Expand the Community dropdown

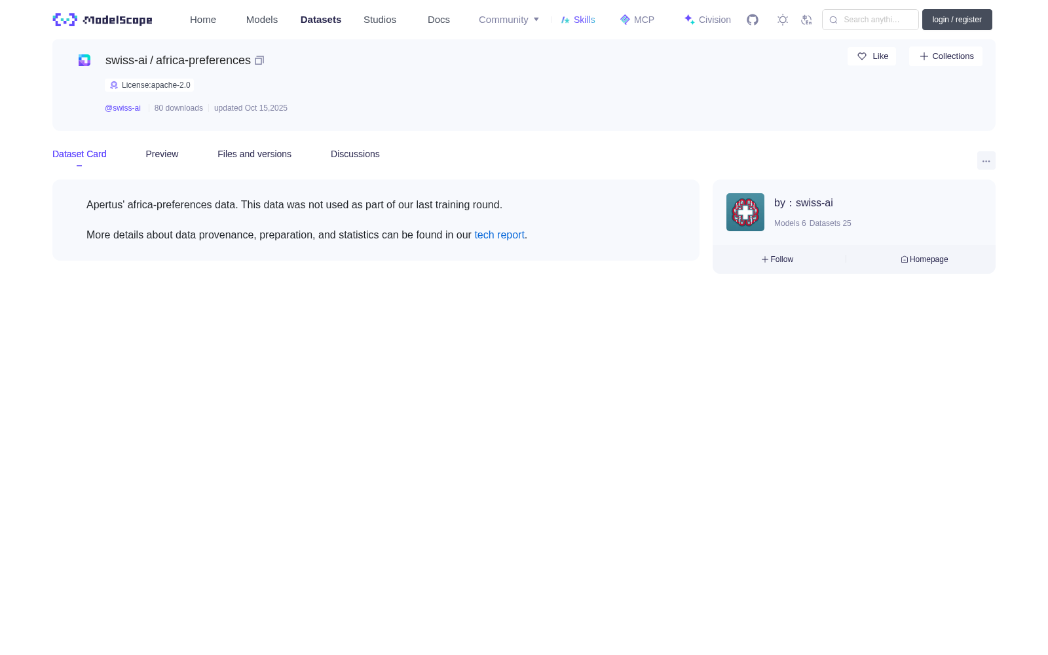tap(509, 20)
